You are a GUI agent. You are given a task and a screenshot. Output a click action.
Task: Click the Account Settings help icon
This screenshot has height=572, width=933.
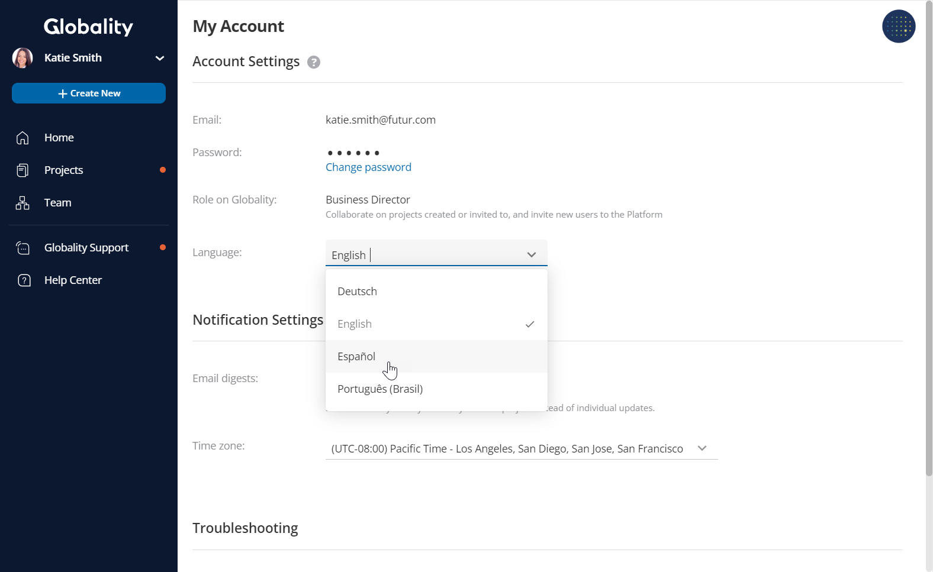[314, 62]
